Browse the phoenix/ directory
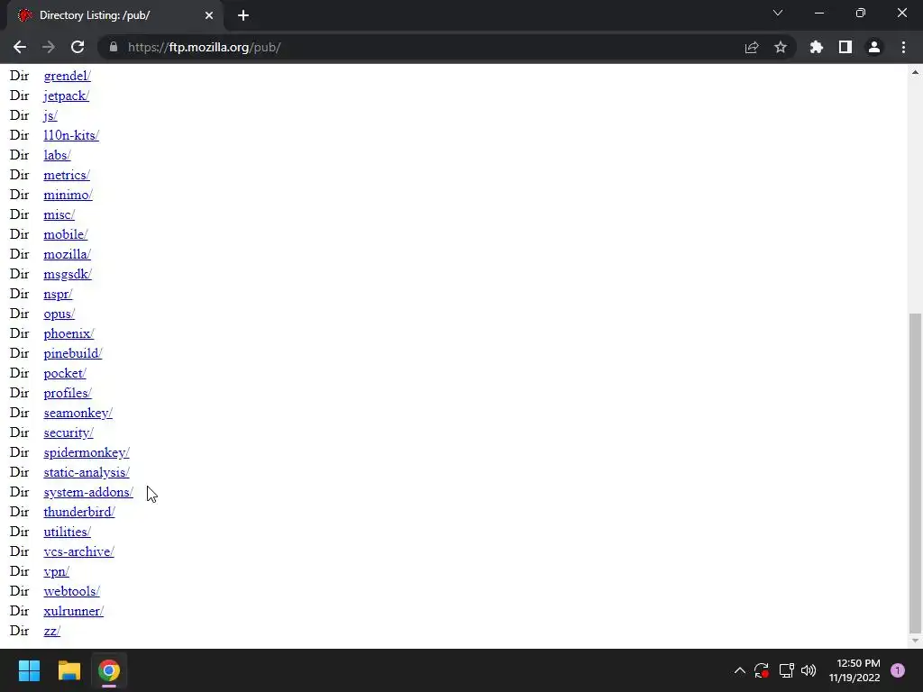This screenshot has width=923, height=692. pos(69,333)
